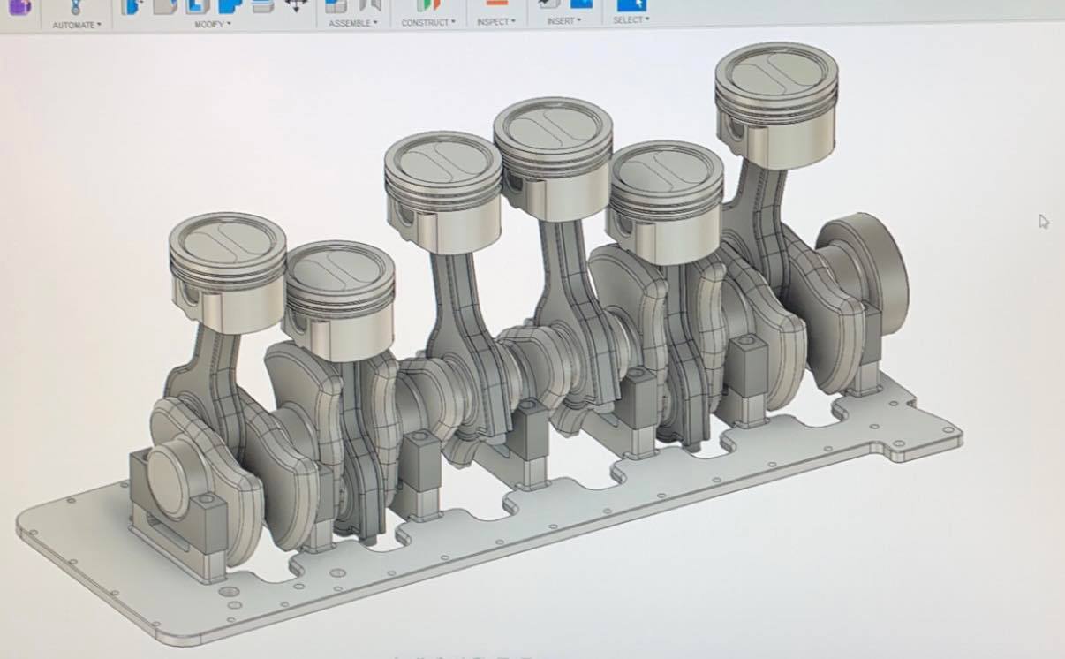
Task: Open the ASSEMBLE dropdown menu
Action: [x=352, y=23]
